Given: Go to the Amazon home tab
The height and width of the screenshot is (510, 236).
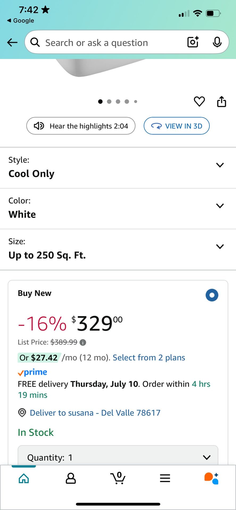Looking at the screenshot, I should pyautogui.click(x=23, y=478).
